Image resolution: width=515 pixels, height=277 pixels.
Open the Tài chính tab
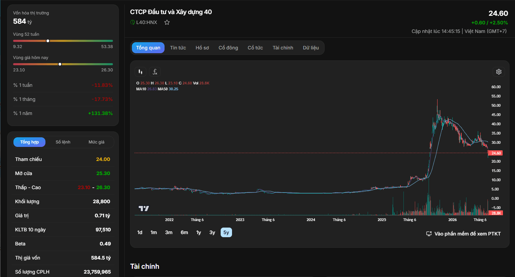click(283, 48)
